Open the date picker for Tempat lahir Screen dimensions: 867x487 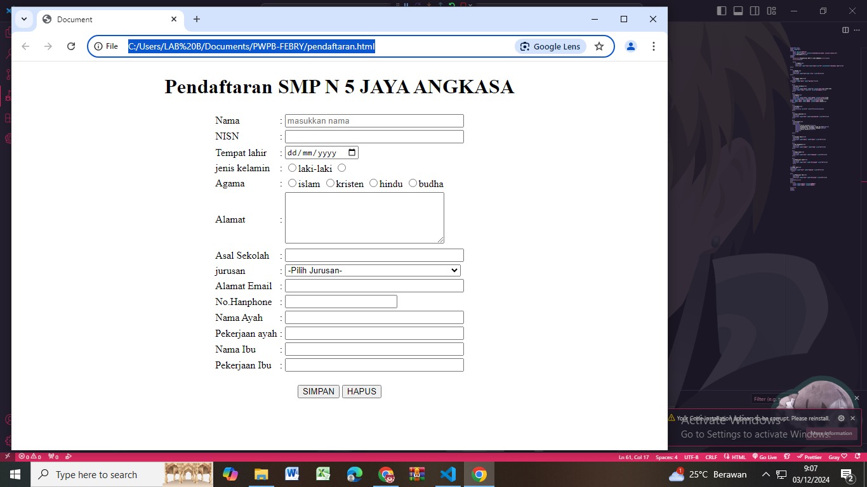[352, 152]
